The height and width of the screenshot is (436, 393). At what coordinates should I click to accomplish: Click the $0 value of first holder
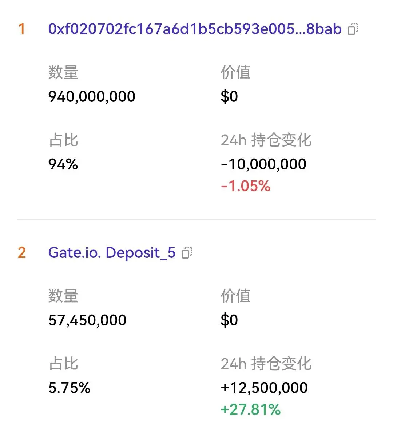(x=229, y=97)
